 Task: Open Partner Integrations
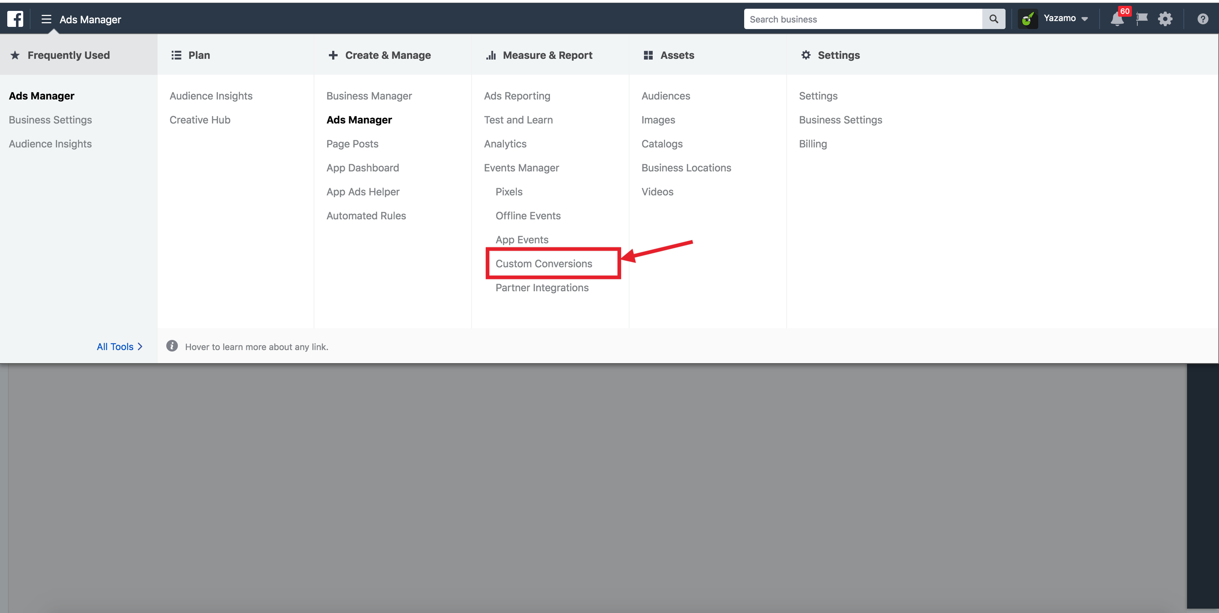coord(542,288)
